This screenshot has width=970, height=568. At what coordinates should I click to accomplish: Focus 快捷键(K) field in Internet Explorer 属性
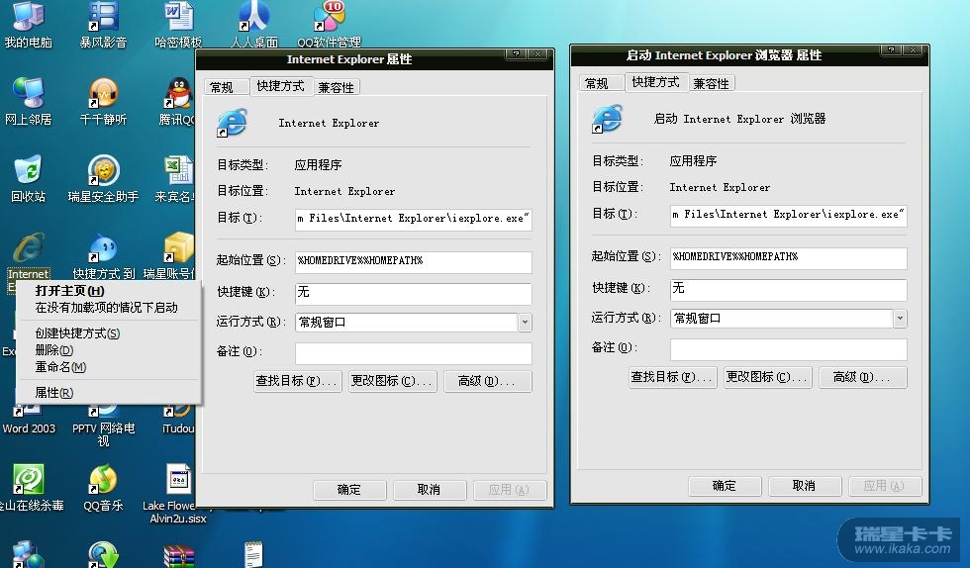[414, 293]
